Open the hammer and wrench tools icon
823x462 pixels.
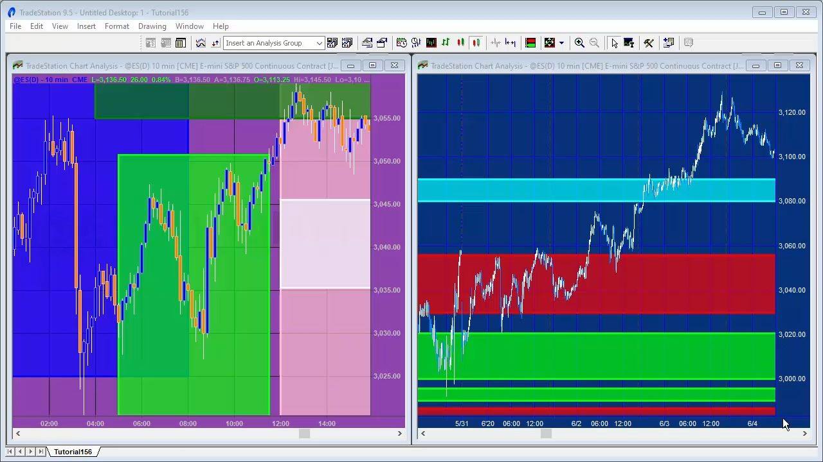pos(648,43)
